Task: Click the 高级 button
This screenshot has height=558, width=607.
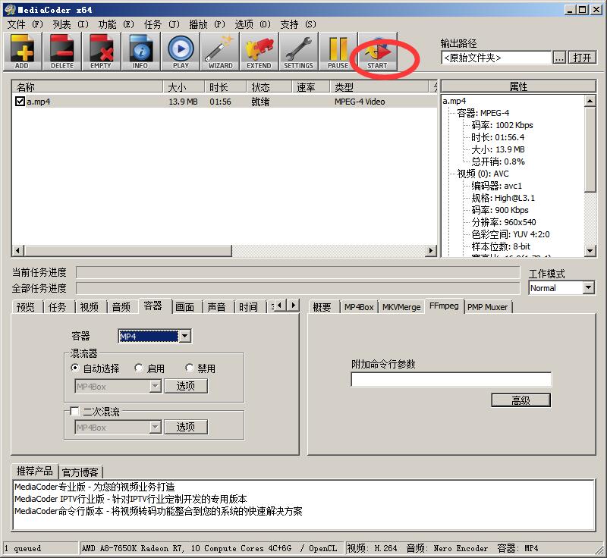Action: point(521,400)
